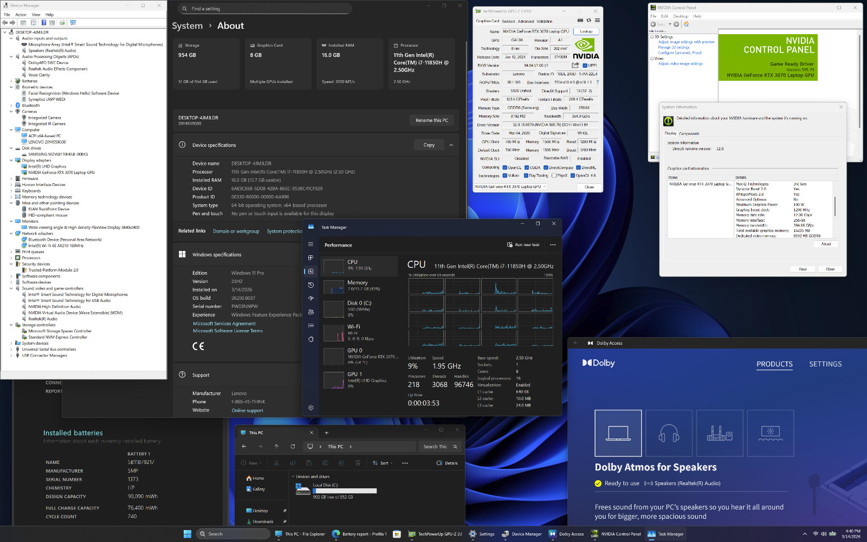
Task: Toggle PhysX checkbox in GPU-Z
Action: [x=553, y=176]
